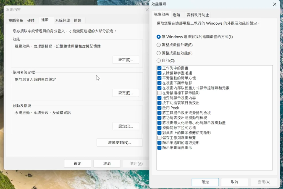The image size is (283, 189).
Task: Click 確定 in the 效能選項 dialog
Action: 205,182
